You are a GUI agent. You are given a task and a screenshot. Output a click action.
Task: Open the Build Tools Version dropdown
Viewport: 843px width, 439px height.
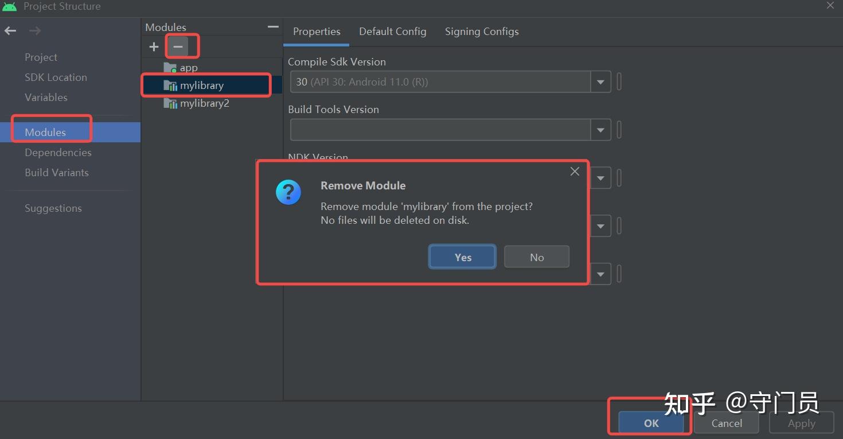[600, 130]
